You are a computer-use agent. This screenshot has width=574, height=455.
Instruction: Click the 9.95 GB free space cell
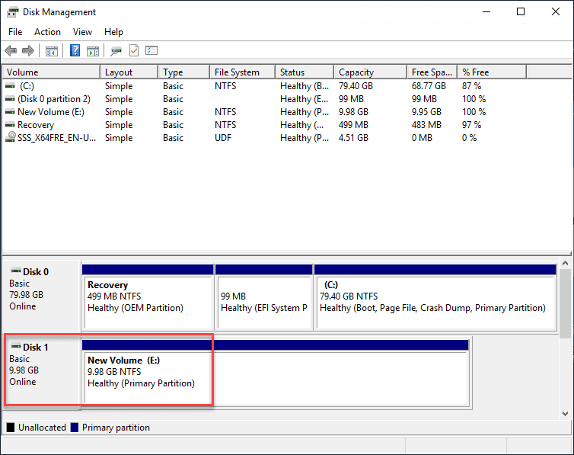pyautogui.click(x=426, y=112)
